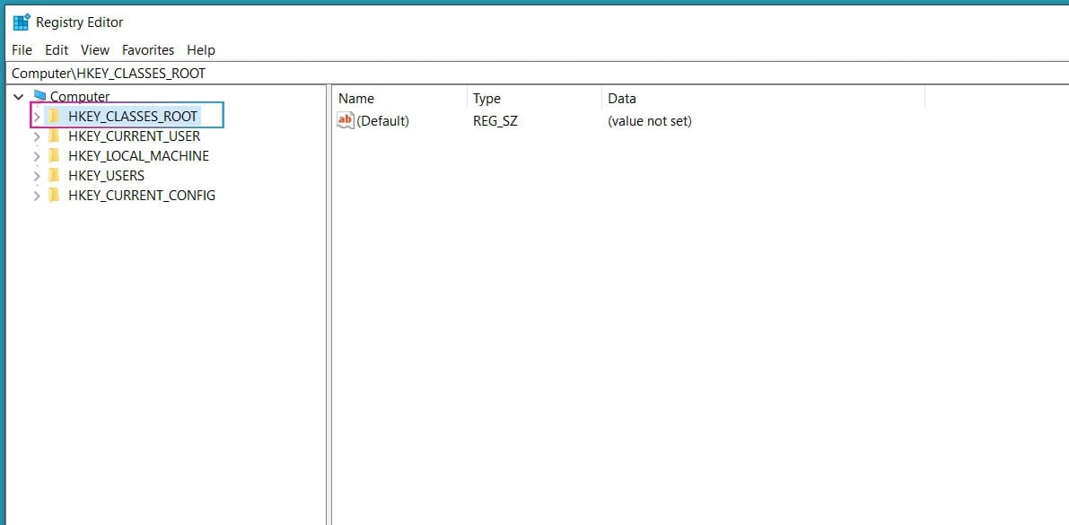The height and width of the screenshot is (525, 1069).
Task: Click the HKEY_LOCAL_MACHINE folder icon
Action: tap(54, 156)
